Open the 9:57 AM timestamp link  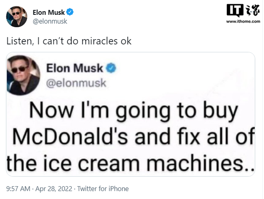point(18,189)
